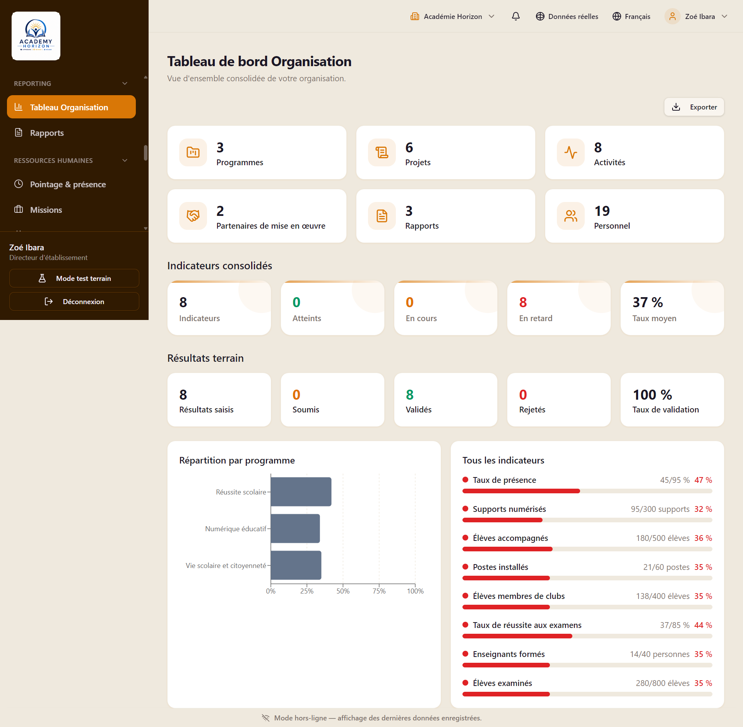Screen dimensions: 743x727
Task: Select the 8 En retard indicator card
Action: tap(559, 308)
